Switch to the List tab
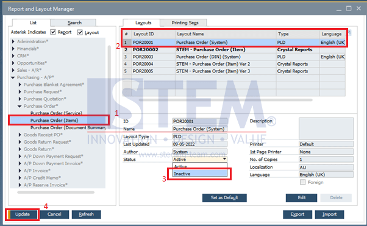This screenshot has height=226, width=367. (x=33, y=23)
